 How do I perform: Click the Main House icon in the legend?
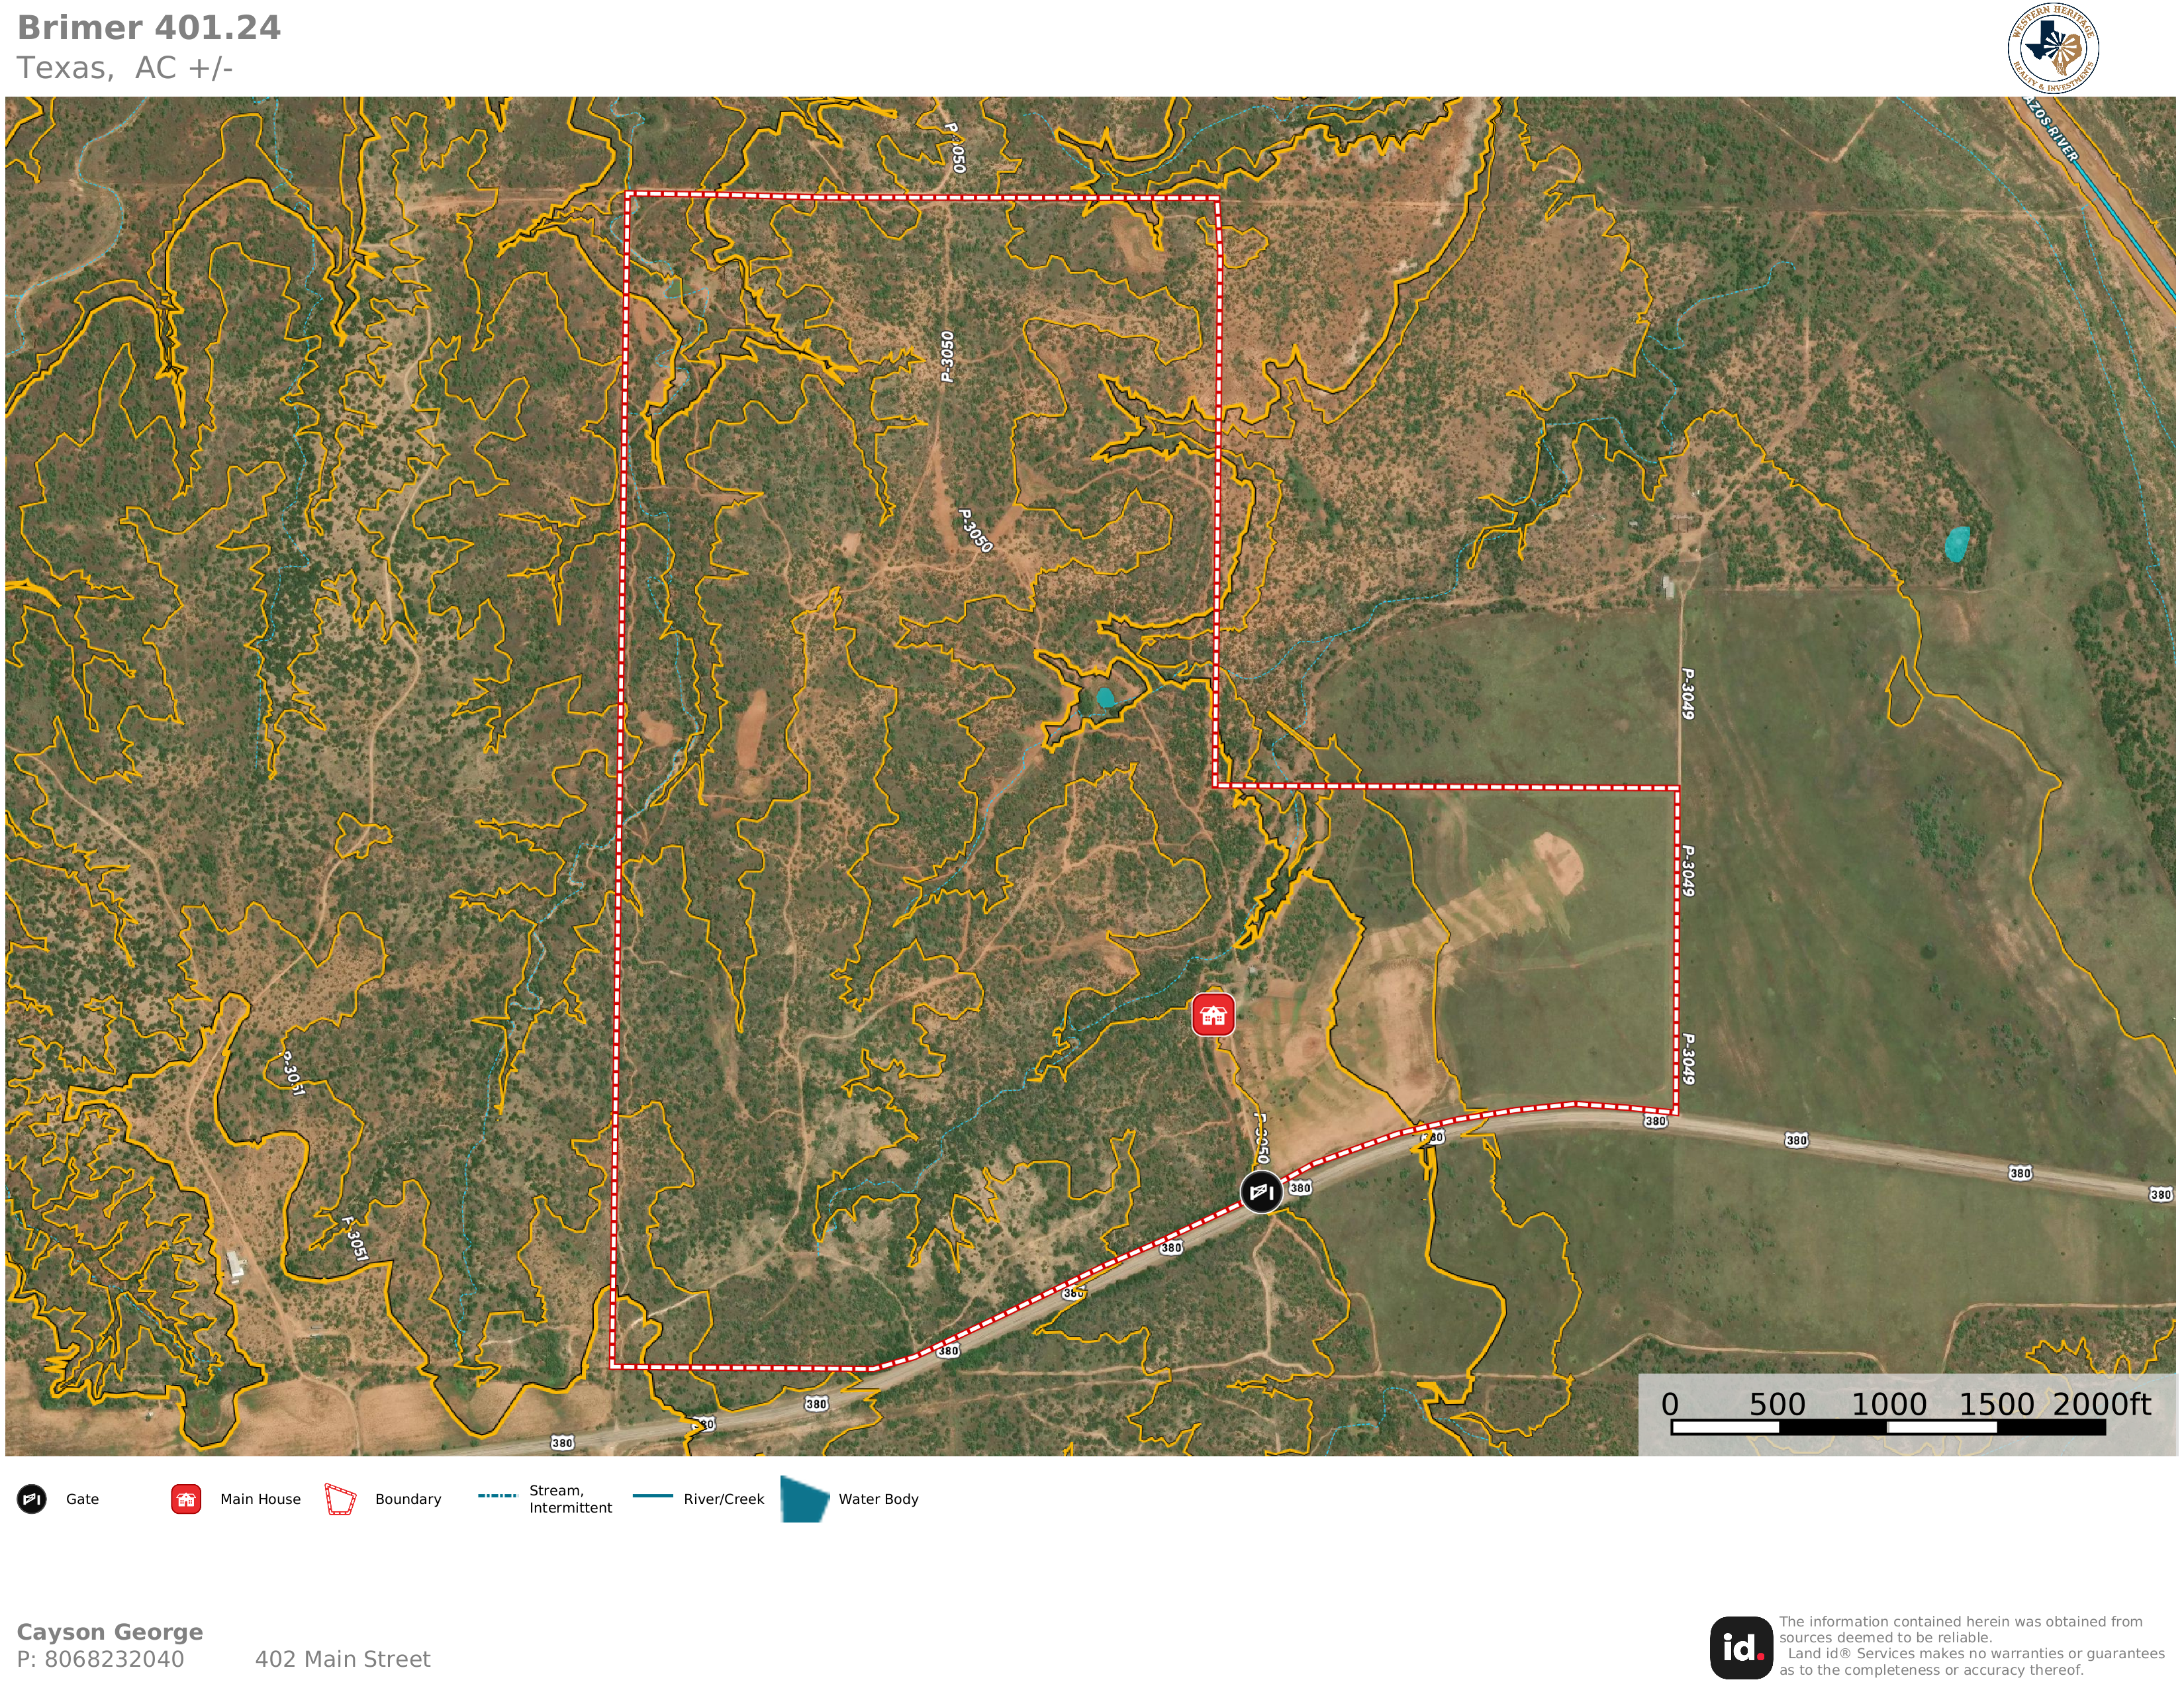186,1499
